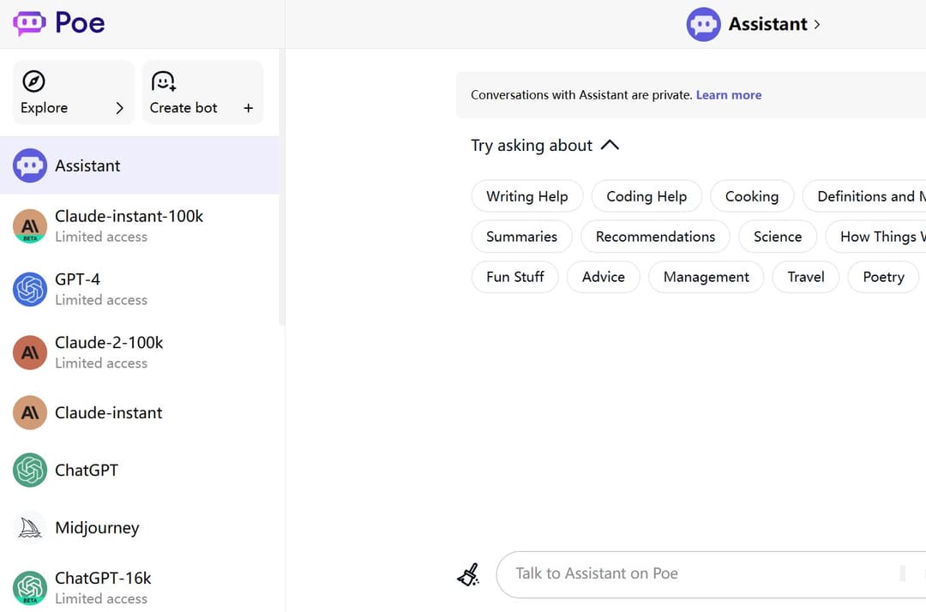Click the Learn more link

tap(728, 95)
